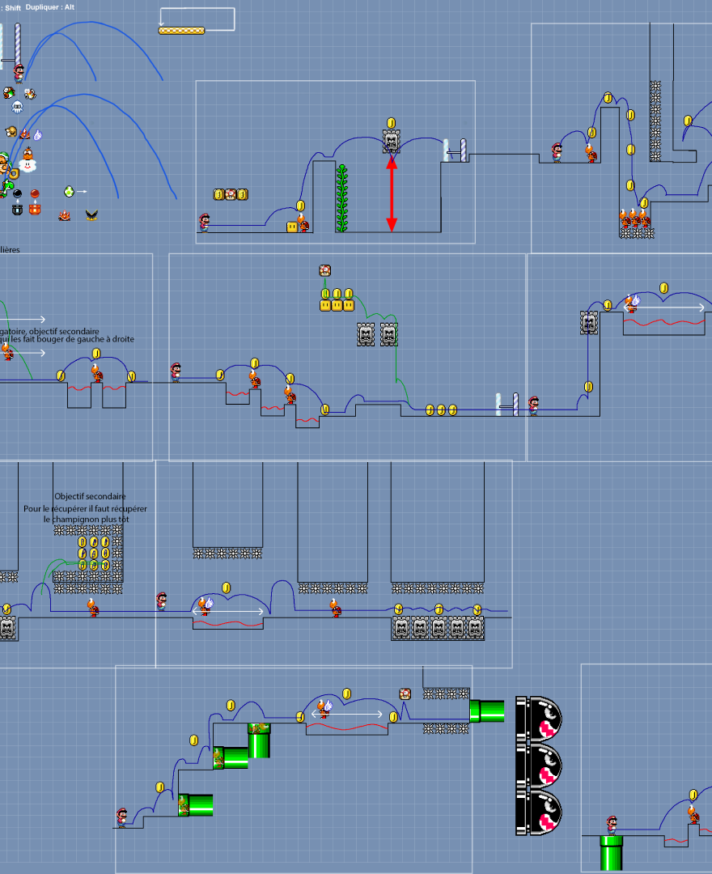Viewport: 712px width, 874px height.
Task: Click the white arrow beside the Yoshi egg
Action: [82, 192]
